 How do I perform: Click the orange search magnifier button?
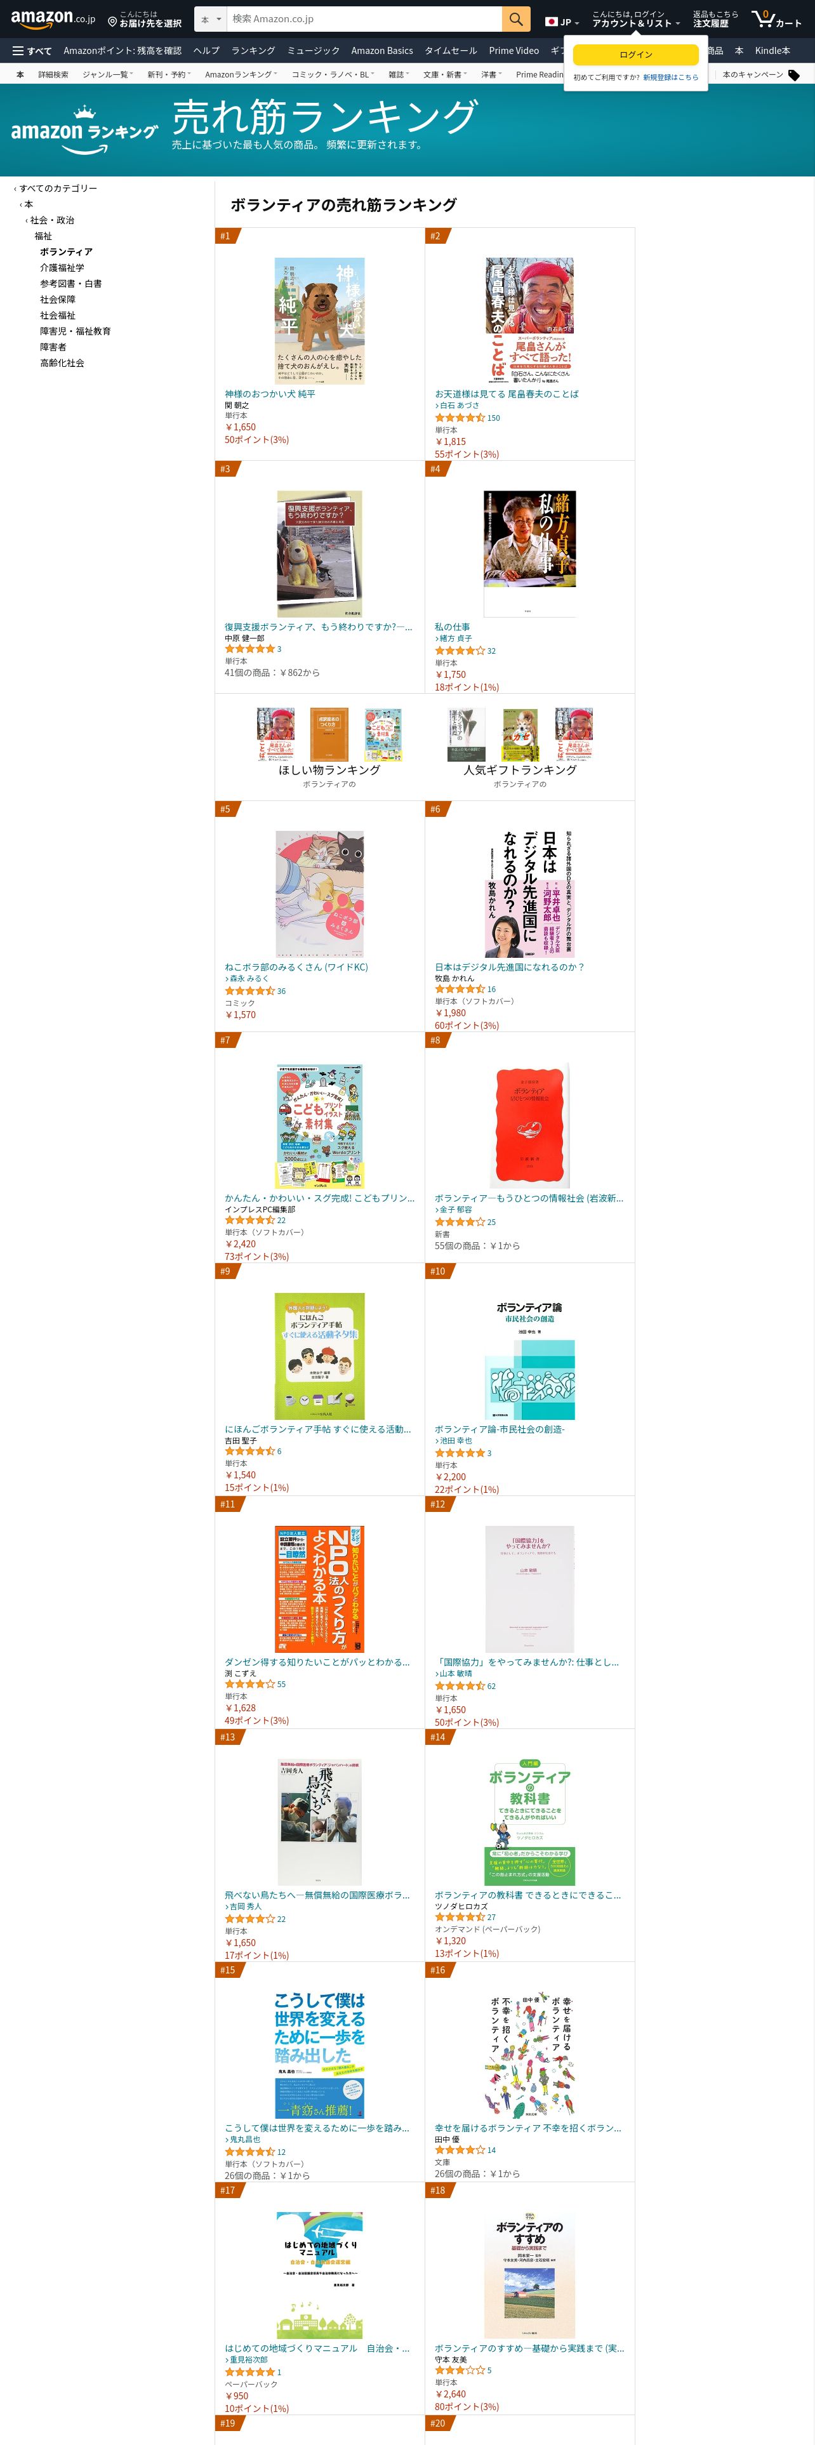pyautogui.click(x=515, y=19)
